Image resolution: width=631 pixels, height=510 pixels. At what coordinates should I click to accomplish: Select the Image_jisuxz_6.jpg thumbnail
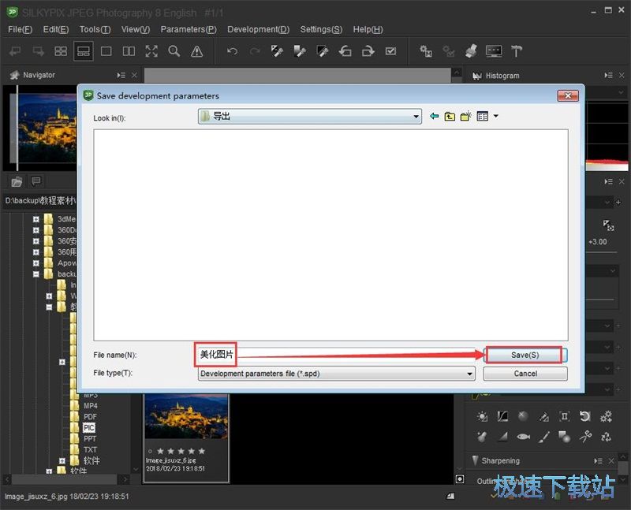[186, 437]
